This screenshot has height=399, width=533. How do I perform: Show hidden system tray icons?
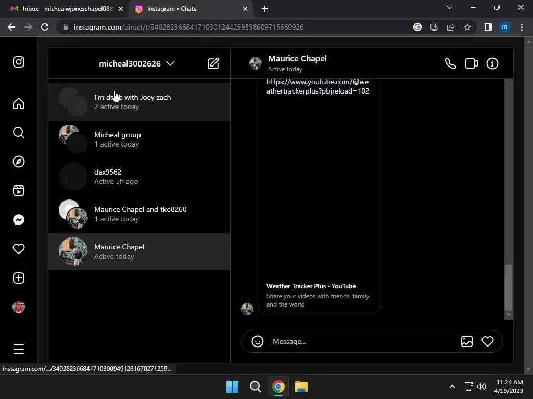tap(452, 387)
